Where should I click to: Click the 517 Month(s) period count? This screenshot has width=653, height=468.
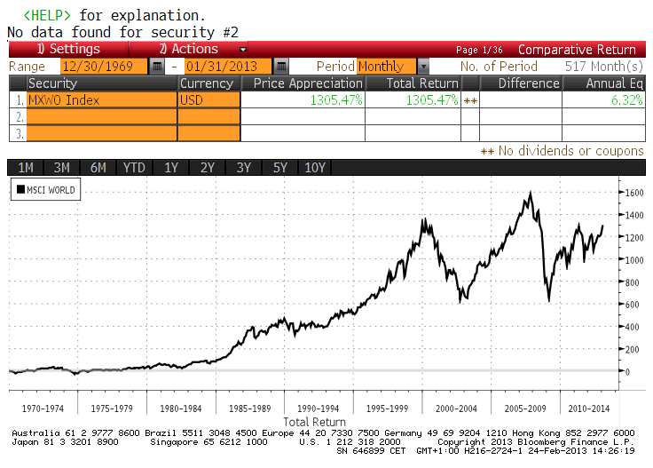coord(604,67)
